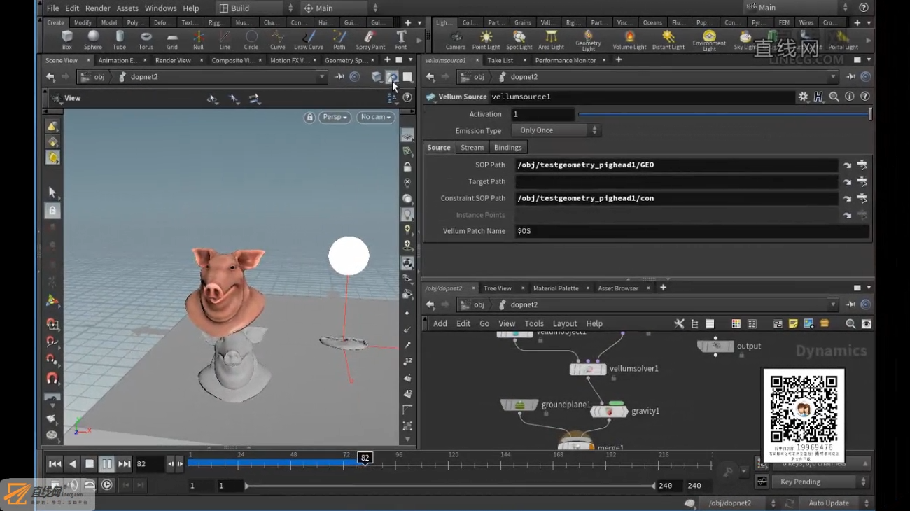The width and height of the screenshot is (910, 511).
Task: Toggle the secure selection lock tool
Action: (x=52, y=210)
